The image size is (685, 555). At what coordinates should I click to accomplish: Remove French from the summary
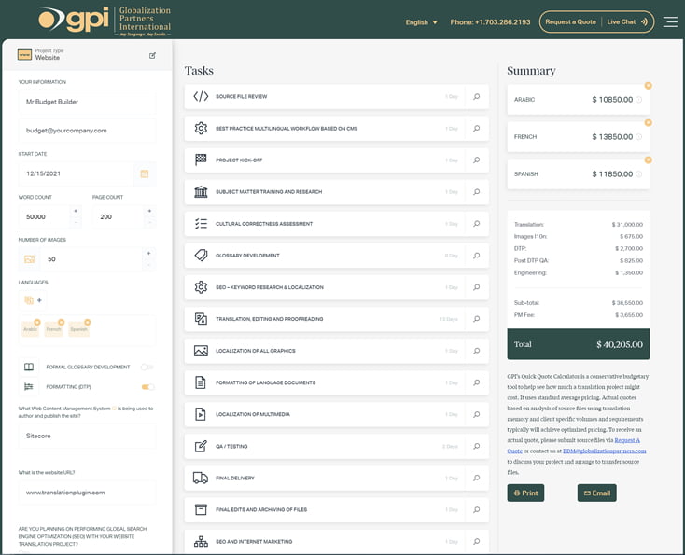point(649,123)
